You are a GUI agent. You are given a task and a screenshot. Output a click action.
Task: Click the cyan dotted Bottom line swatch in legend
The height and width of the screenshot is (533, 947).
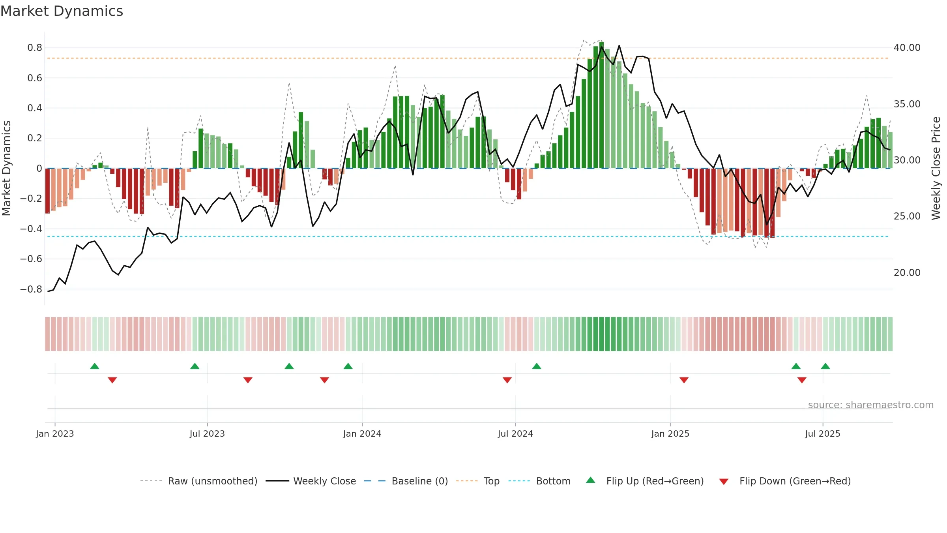[x=519, y=481]
